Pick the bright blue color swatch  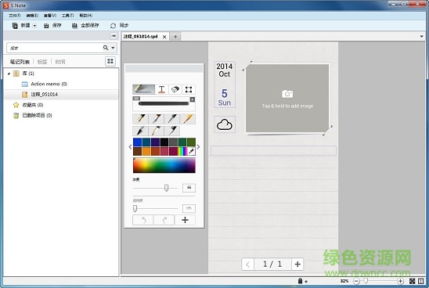[x=138, y=142]
